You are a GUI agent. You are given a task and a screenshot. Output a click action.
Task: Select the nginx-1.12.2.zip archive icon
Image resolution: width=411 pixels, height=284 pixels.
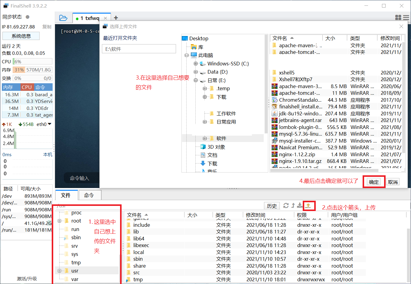tap(275, 154)
